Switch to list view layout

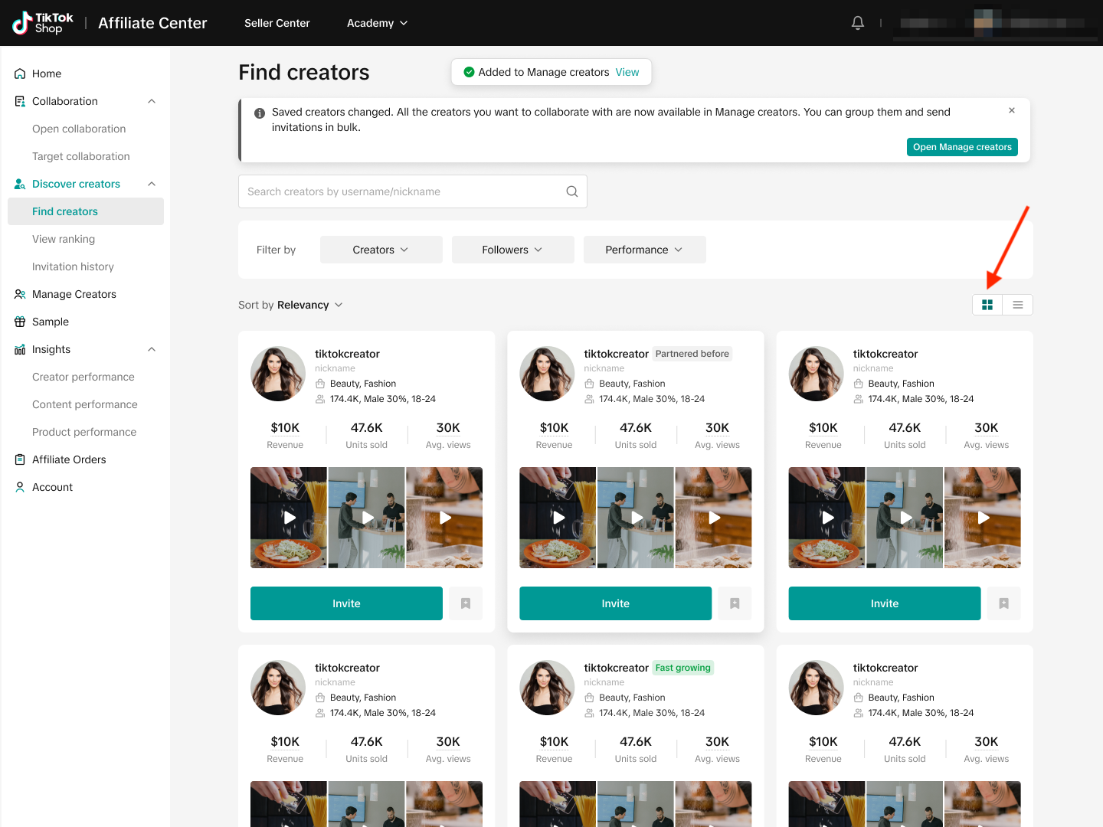click(x=1018, y=305)
